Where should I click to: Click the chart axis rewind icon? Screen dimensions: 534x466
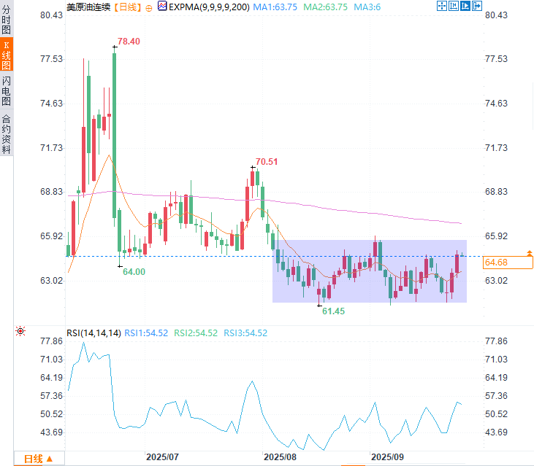pyautogui.click(x=454, y=6)
